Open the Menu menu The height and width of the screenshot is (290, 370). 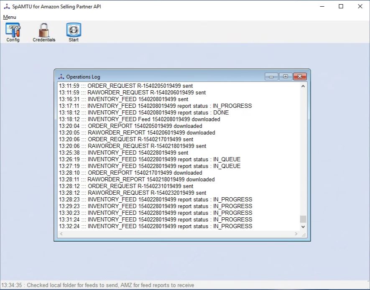(10, 17)
